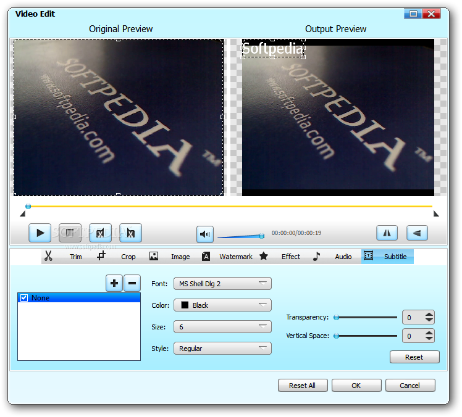This screenshot has width=462, height=417.
Task: Click the right crop handle on original preview
Action: click(222, 117)
